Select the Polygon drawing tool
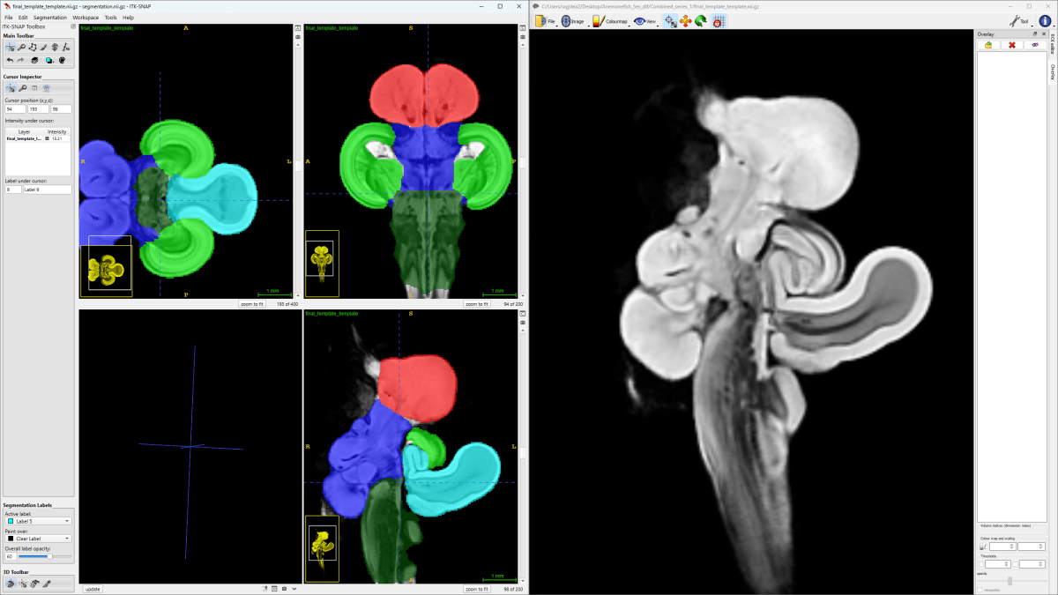The height and width of the screenshot is (595, 1058). tap(33, 47)
